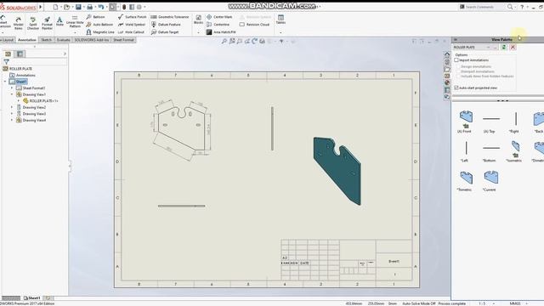Click the green refresh icon in View Palette
The image size is (544, 306).
pyautogui.click(x=504, y=48)
